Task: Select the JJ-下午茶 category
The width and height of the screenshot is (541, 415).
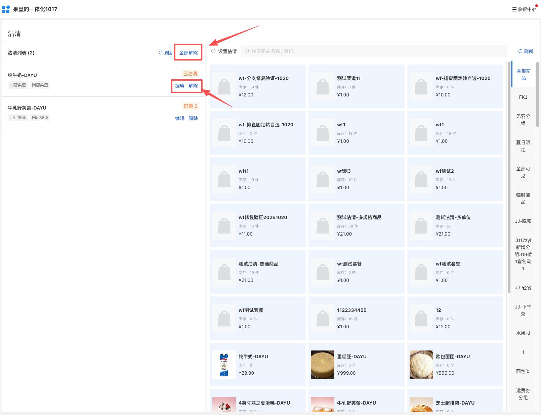Action: tap(523, 310)
